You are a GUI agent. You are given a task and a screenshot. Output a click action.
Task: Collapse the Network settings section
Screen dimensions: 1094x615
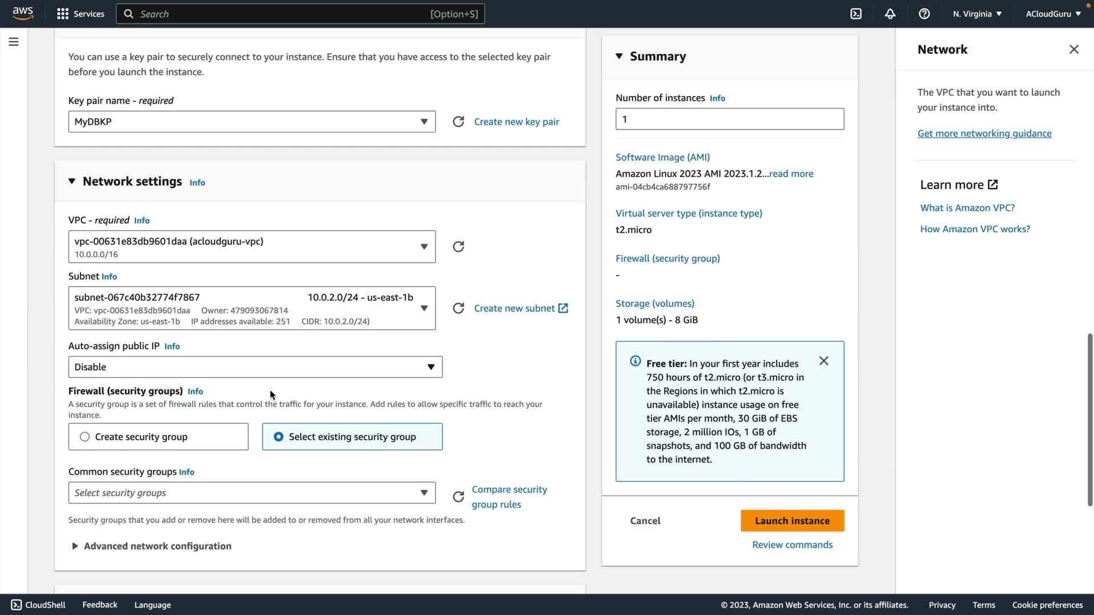coord(72,181)
